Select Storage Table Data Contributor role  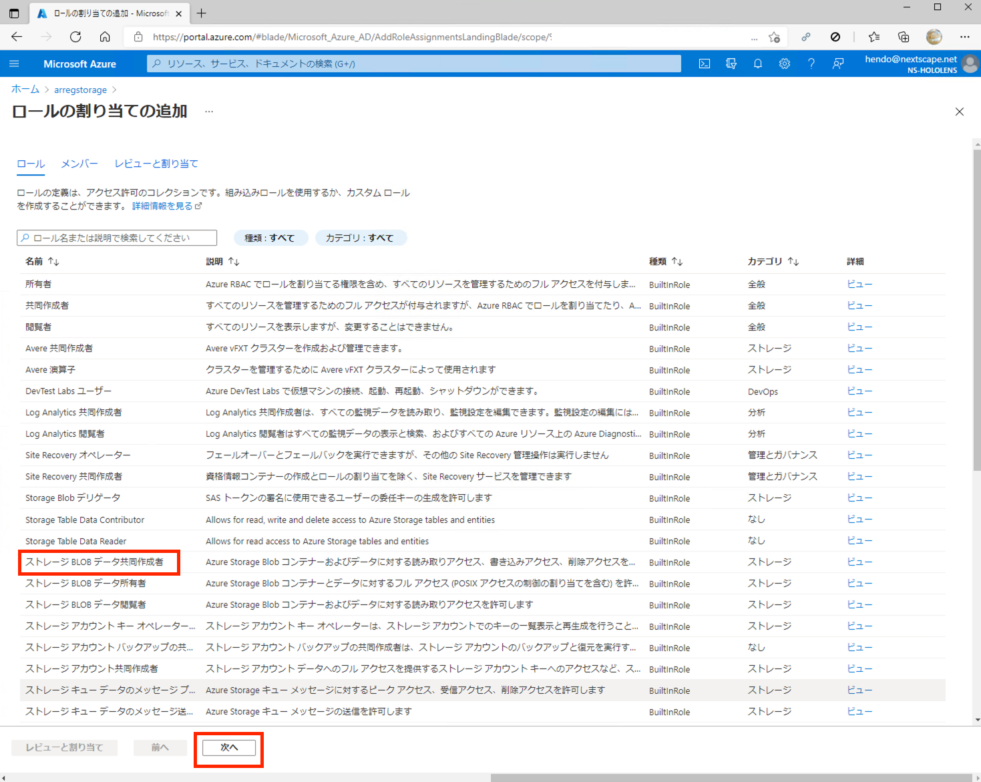[85, 520]
